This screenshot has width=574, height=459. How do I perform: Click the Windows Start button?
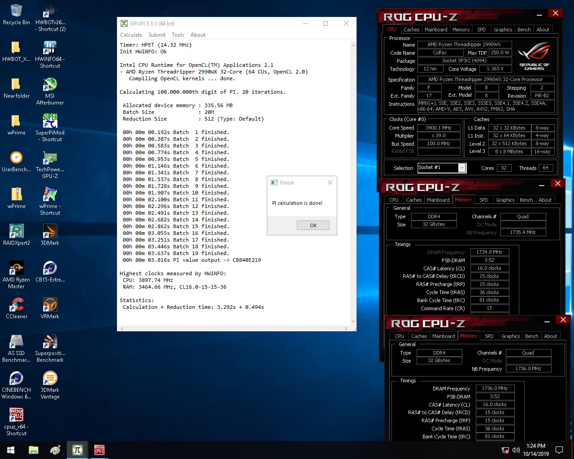[x=11, y=450]
